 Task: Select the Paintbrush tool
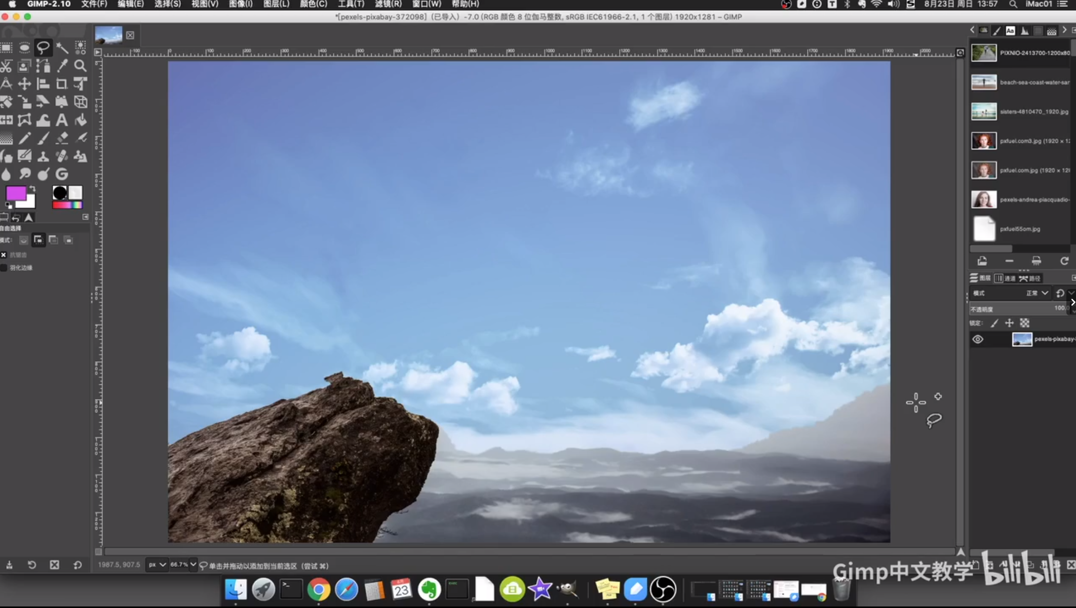[x=43, y=138]
